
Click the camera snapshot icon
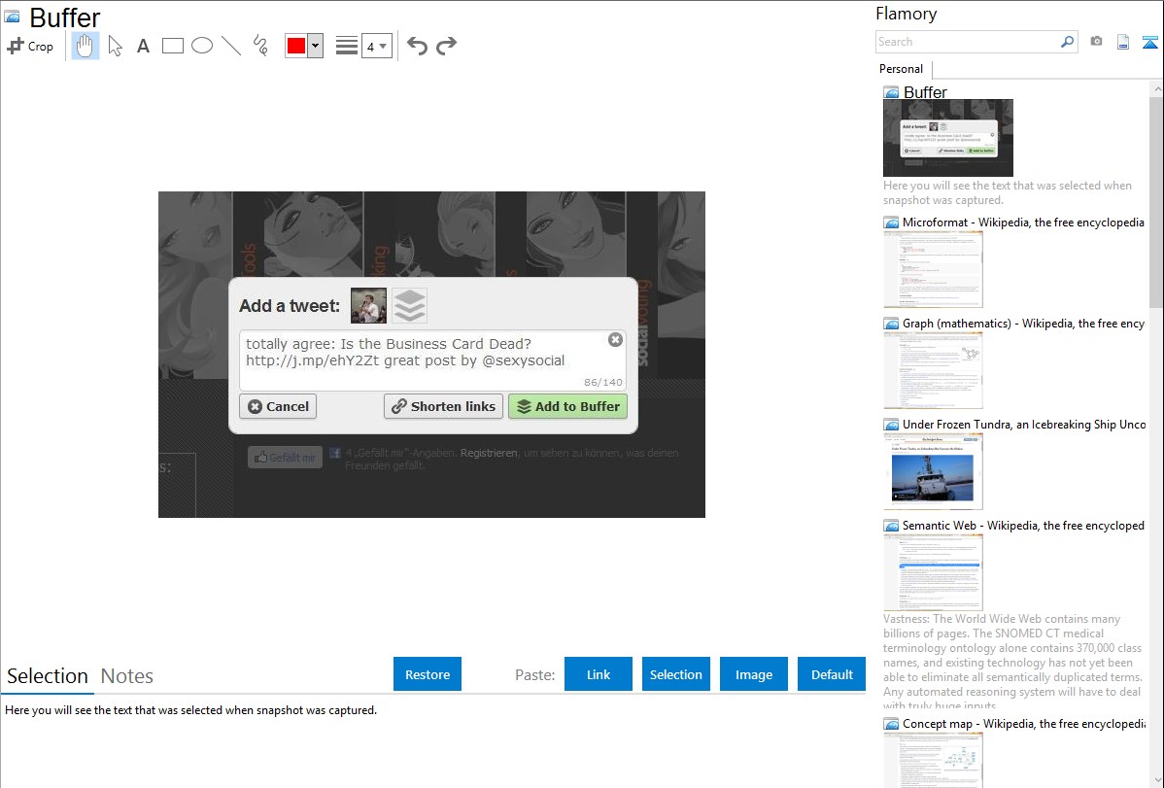[1096, 42]
